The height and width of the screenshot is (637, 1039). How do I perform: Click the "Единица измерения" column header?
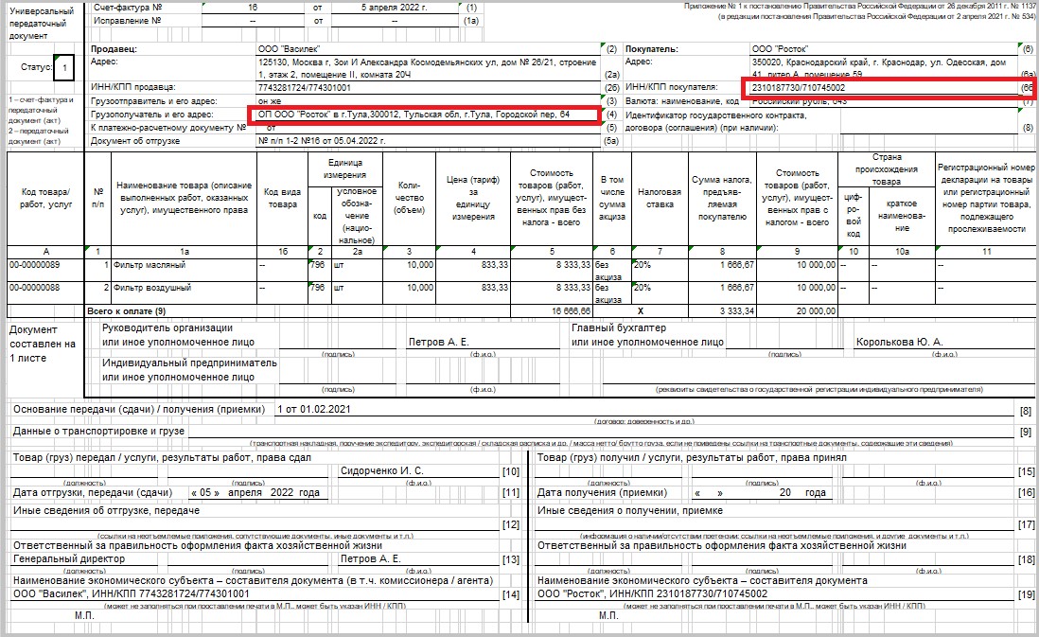[x=344, y=169]
